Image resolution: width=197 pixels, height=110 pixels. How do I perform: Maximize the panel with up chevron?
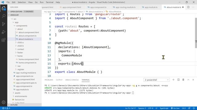pyautogui.click(x=188, y=80)
